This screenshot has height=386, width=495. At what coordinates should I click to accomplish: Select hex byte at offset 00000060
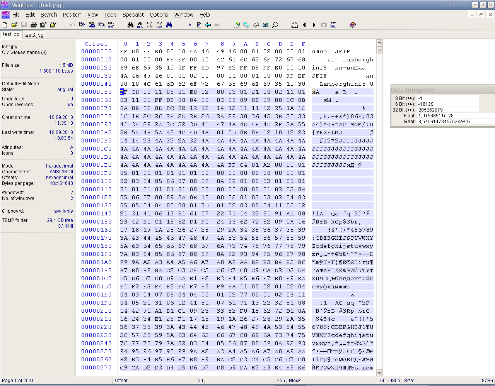123,100
